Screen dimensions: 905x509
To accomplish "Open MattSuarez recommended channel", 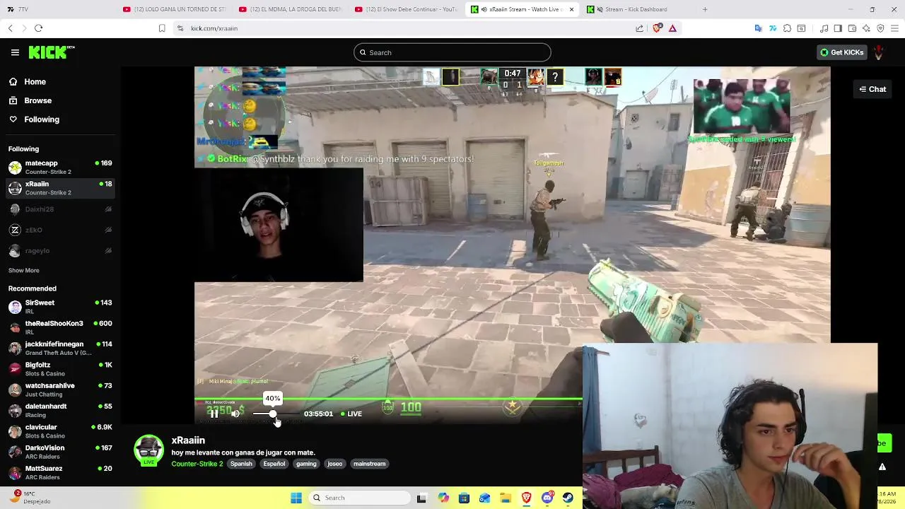I will tap(60, 473).
